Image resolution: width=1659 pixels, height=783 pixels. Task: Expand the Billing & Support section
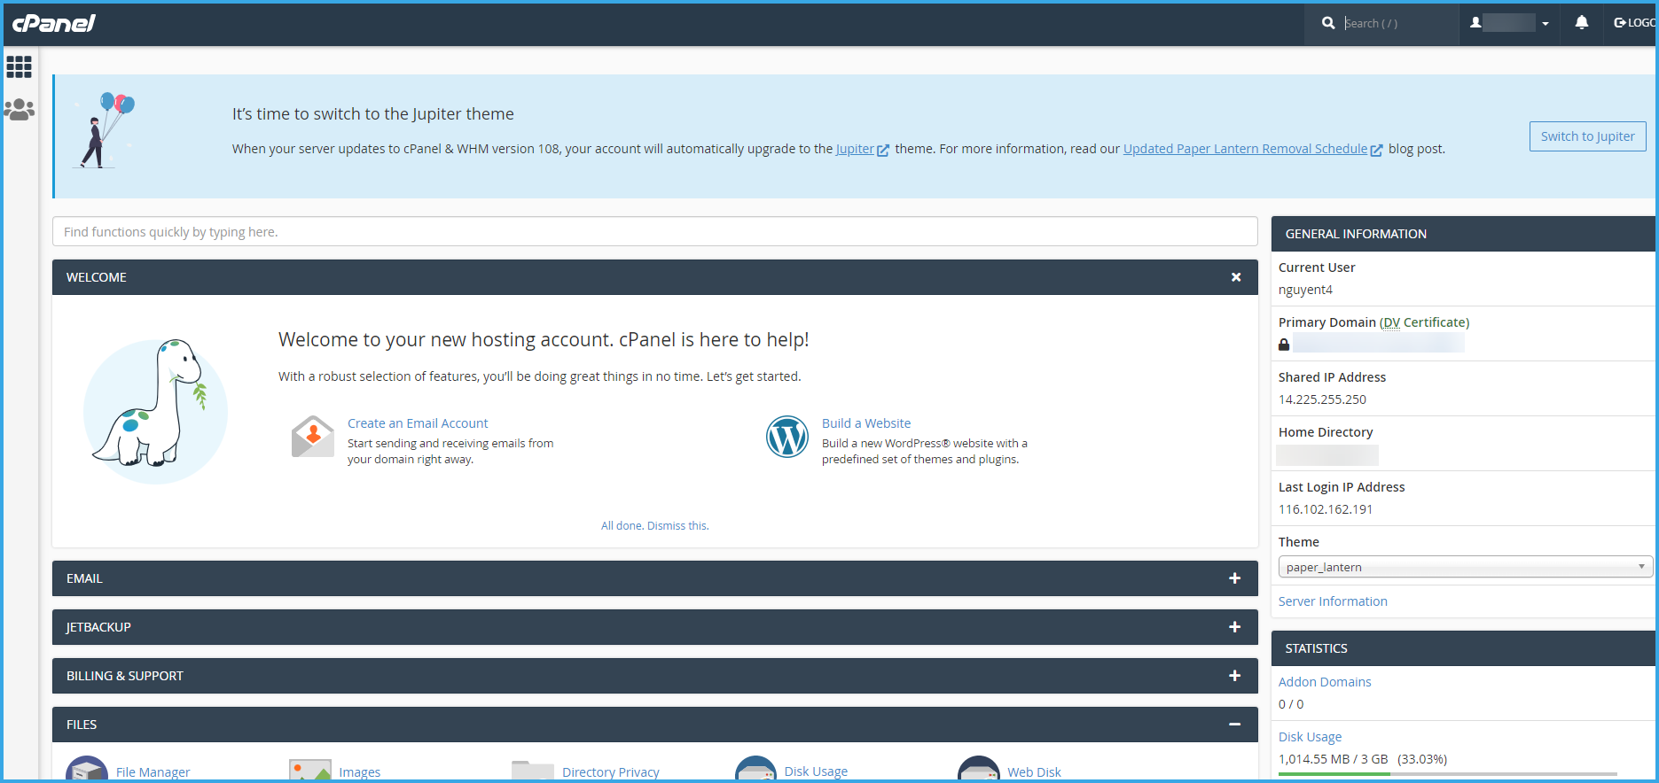point(1234,676)
